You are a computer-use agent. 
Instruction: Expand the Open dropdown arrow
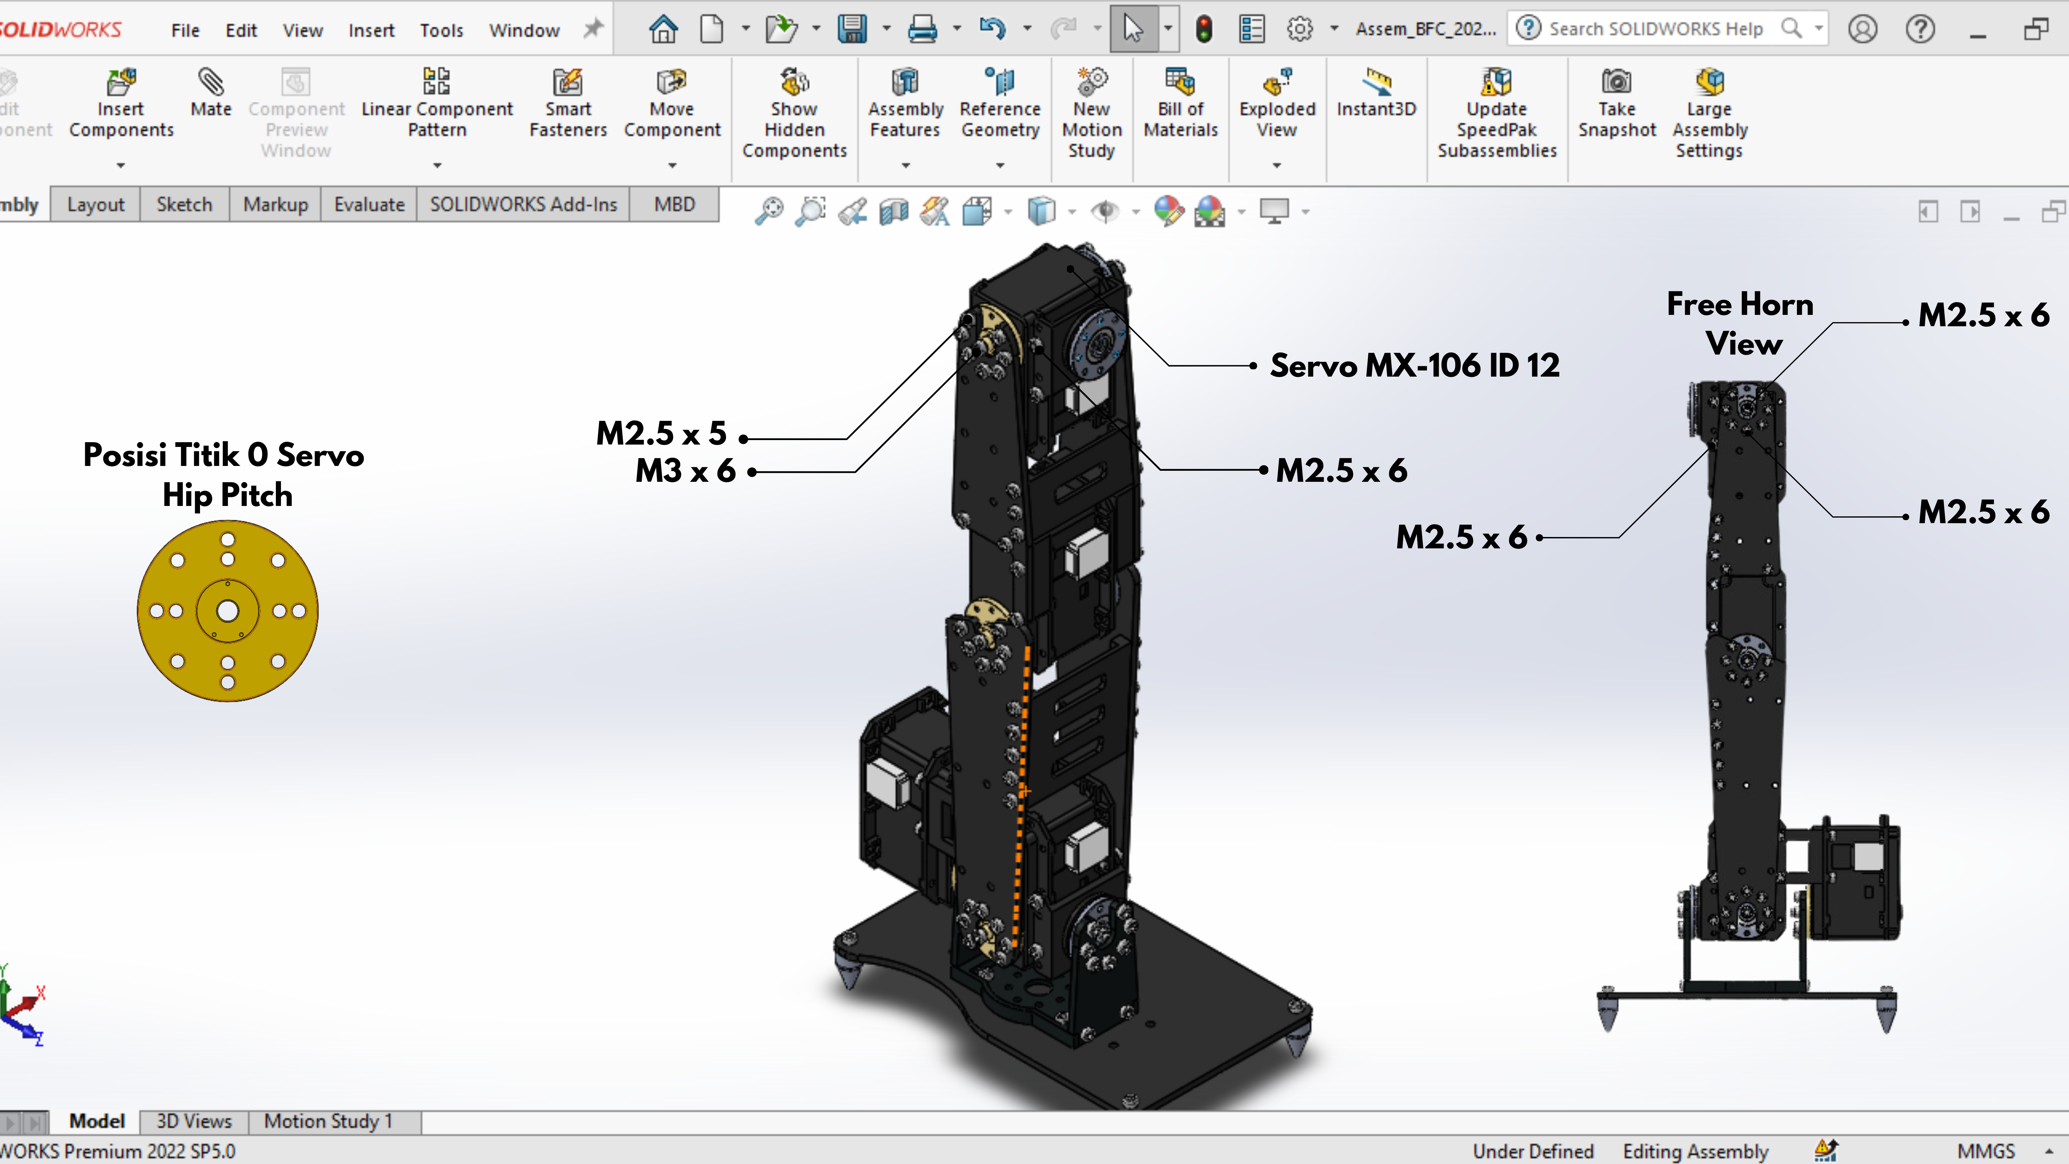coord(816,29)
